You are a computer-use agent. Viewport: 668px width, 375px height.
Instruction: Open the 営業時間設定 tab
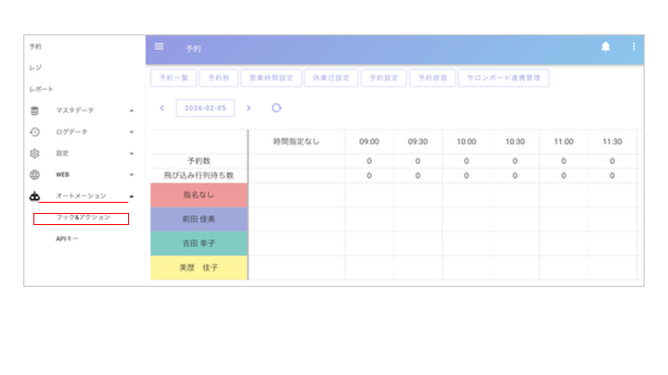click(270, 78)
